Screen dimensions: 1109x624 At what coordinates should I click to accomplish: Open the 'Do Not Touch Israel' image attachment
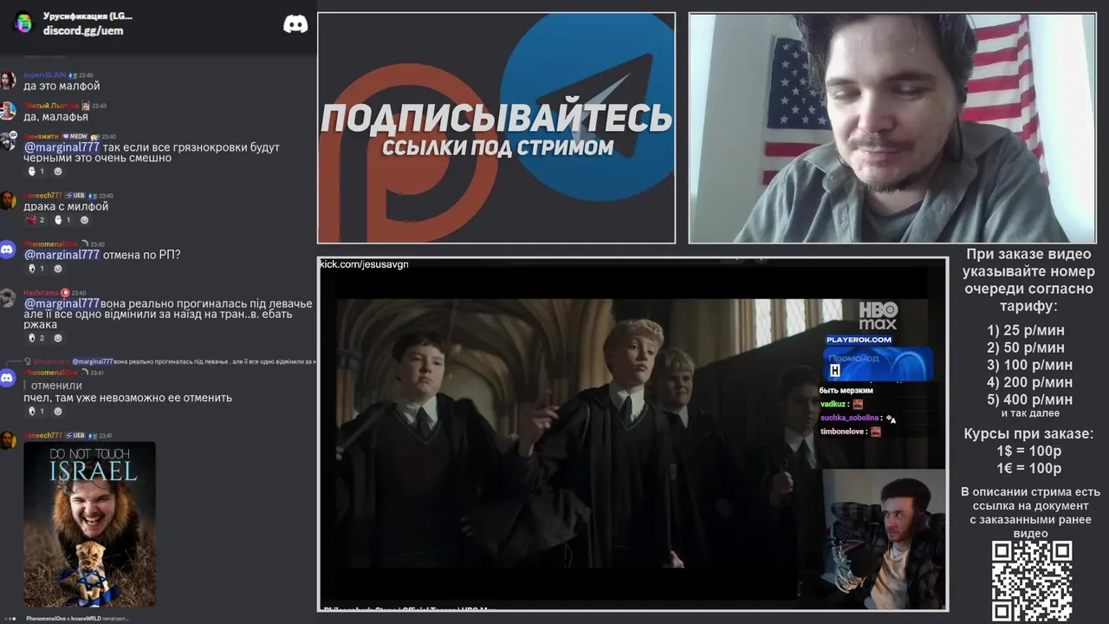tap(89, 524)
